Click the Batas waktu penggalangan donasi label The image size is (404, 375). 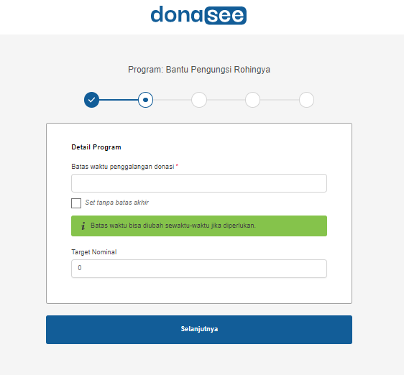[123, 167]
